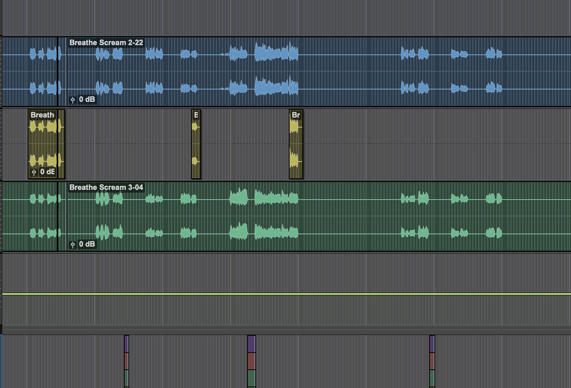Select the narrow yellow clip labeled E
The height and width of the screenshot is (388, 571).
[x=196, y=144]
